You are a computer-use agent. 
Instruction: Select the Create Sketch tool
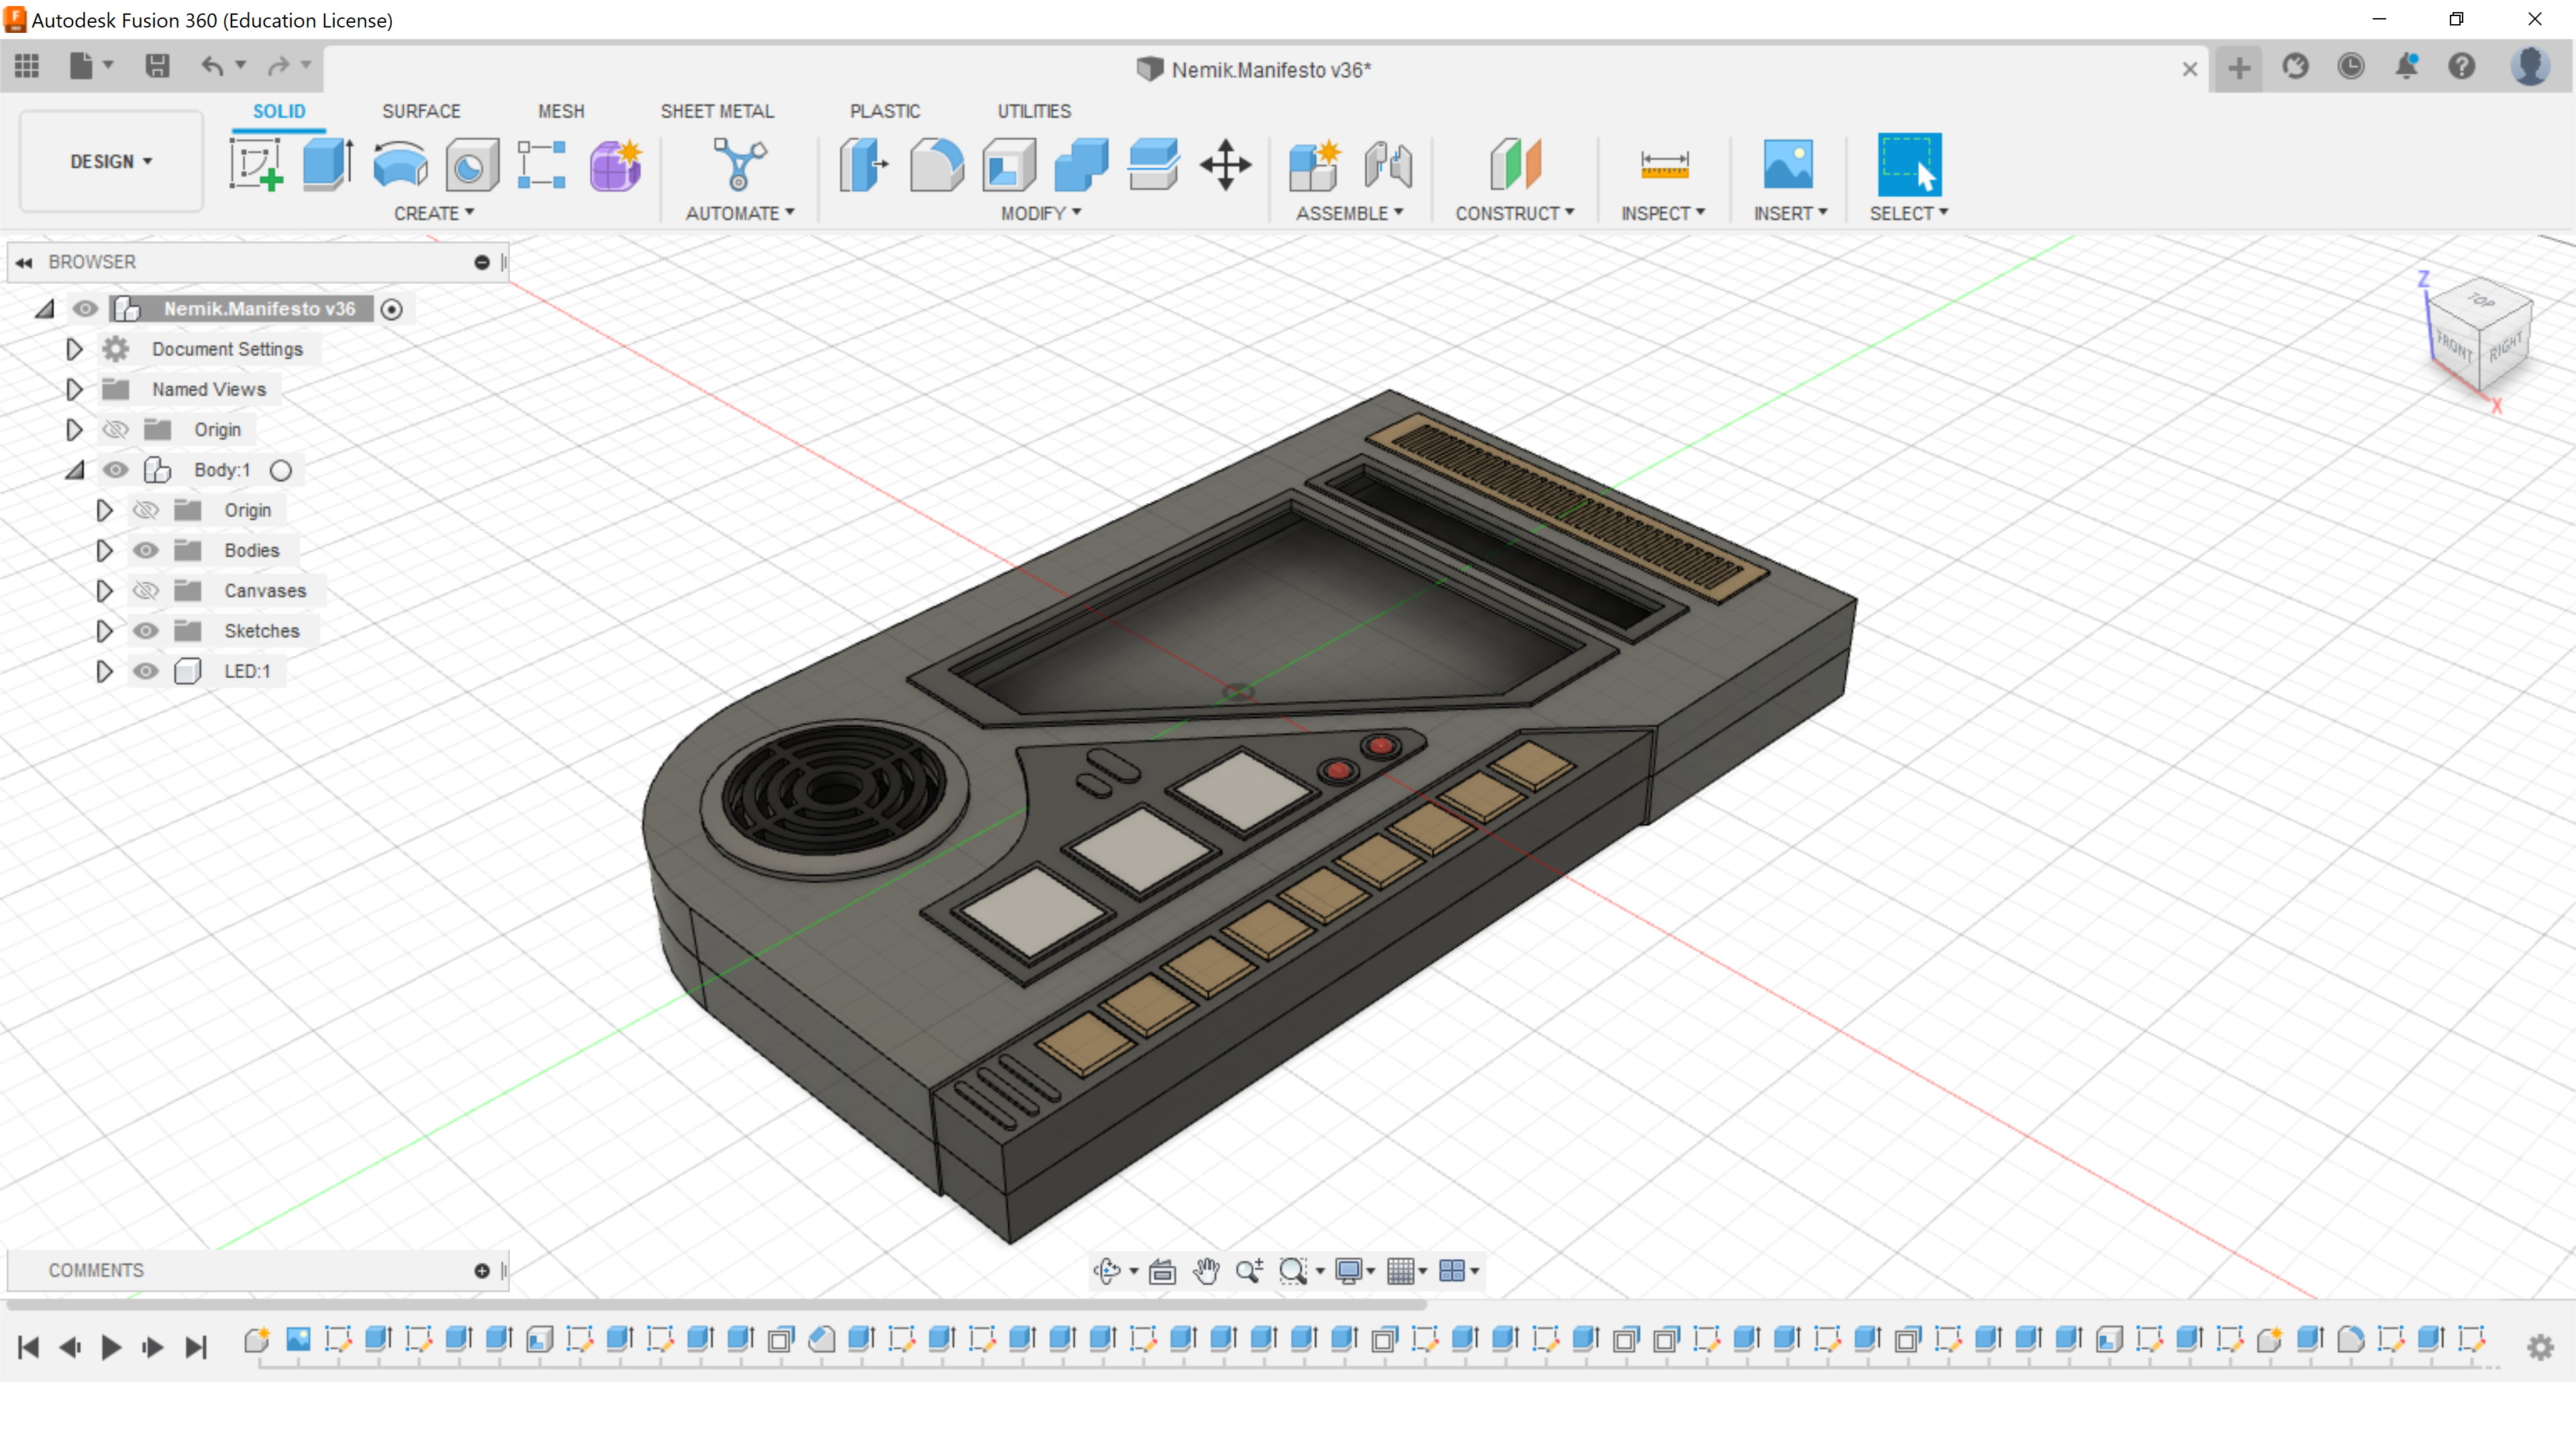pyautogui.click(x=256, y=164)
